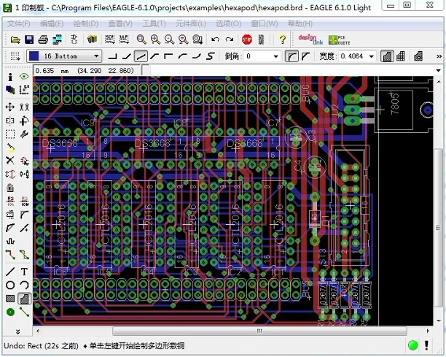Select the green Via tool
Screen dimensions: 446x357
coord(10,312)
